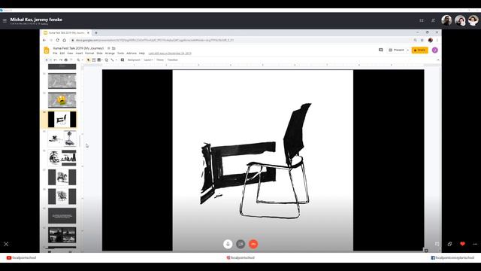Click the Transition toolbar button
Image resolution: width=481 pixels, height=271 pixels.
172,60
